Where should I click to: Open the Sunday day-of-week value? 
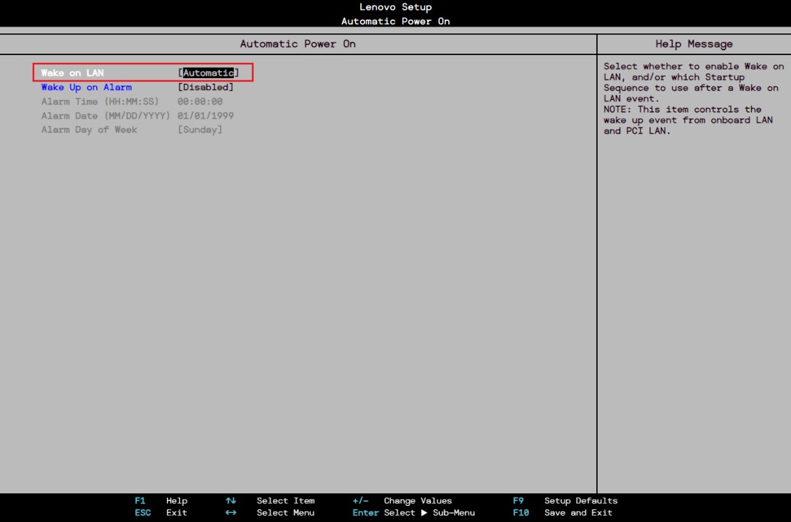[x=200, y=130]
